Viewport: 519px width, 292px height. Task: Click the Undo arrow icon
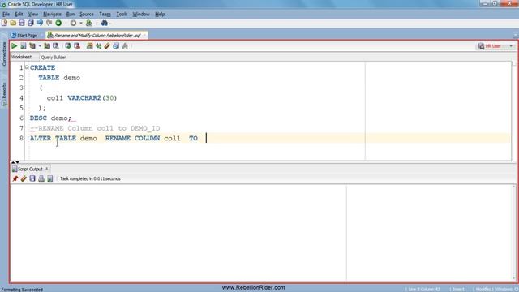(x=40, y=23)
